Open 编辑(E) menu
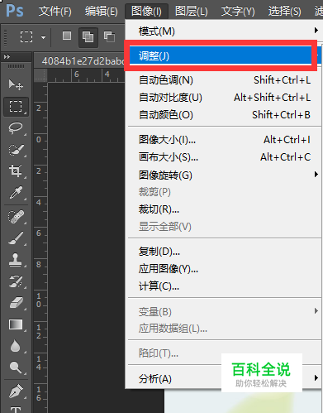Viewport: 323px width, 413px height. pyautogui.click(x=102, y=12)
